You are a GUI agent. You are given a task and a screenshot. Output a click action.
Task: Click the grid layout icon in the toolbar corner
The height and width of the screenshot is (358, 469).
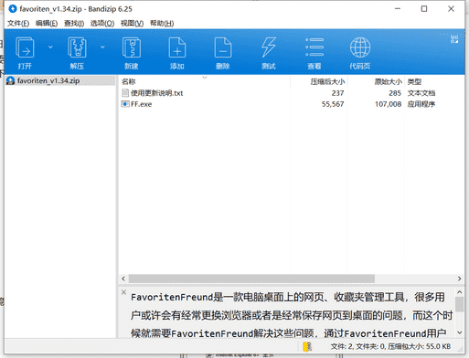point(454,39)
